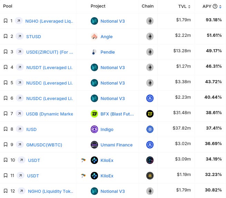Open external link arrow for GMUSDC(WBTC)
226x198 pixels.
20,145
